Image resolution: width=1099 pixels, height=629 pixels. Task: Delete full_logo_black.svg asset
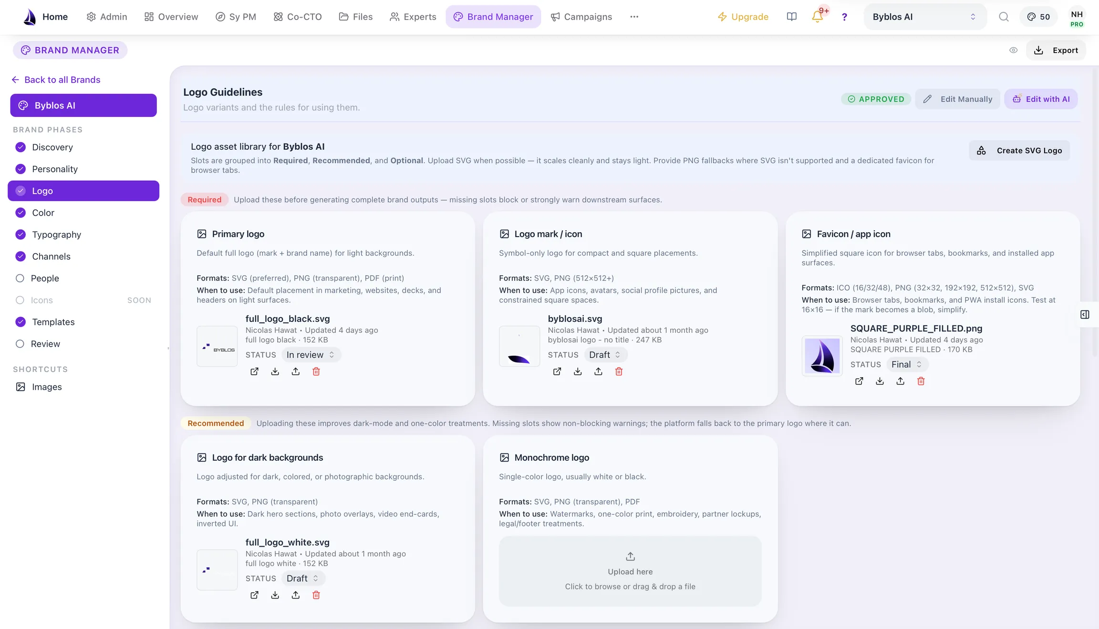(316, 371)
